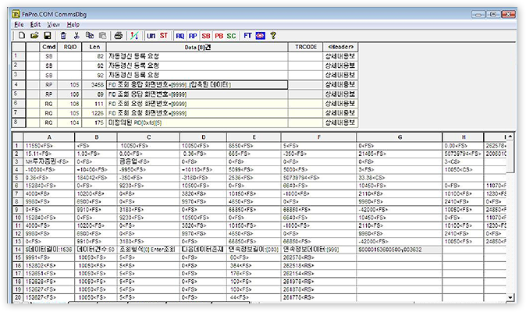
Task: Click the UK flag language icon
Action: pos(261,36)
